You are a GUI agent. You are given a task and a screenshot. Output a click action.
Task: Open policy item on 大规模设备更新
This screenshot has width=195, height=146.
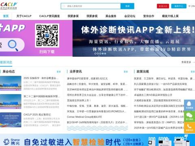[x=157, y=100]
